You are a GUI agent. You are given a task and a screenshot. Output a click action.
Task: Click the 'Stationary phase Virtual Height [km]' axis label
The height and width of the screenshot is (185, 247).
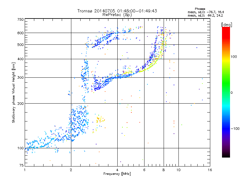pos(13,92)
